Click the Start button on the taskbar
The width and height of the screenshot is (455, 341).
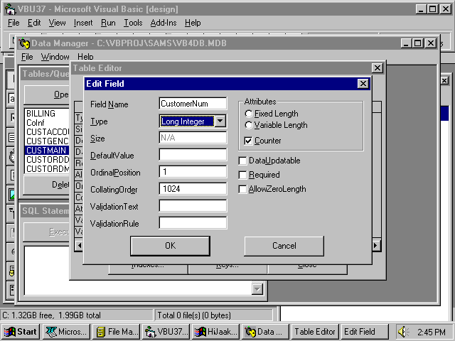(x=21, y=332)
